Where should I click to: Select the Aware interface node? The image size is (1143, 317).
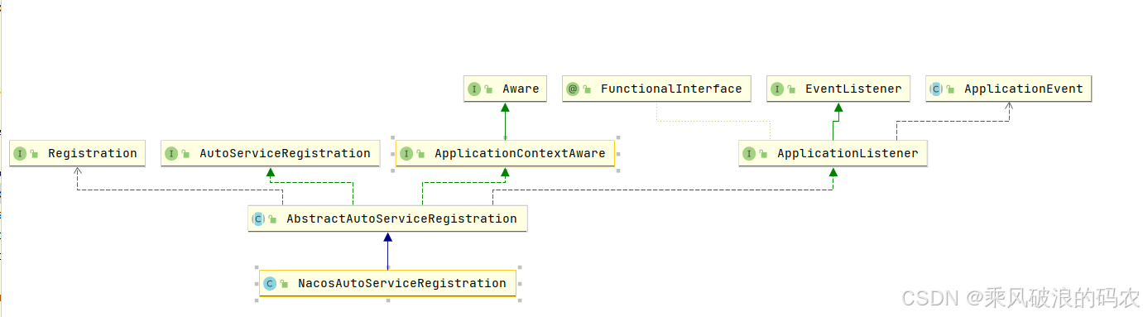(505, 89)
